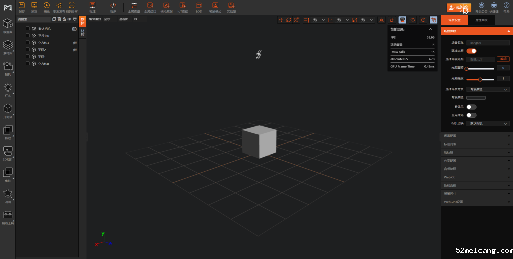Select the move gizmo tool in viewport
This screenshot has height=259, width=513.
pos(281,20)
